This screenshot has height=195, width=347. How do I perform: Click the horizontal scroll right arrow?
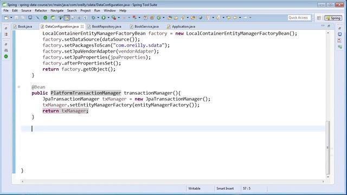(323, 181)
